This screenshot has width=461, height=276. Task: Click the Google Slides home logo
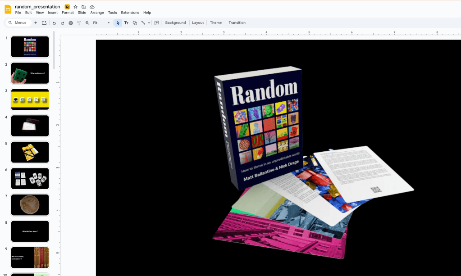point(8,9)
